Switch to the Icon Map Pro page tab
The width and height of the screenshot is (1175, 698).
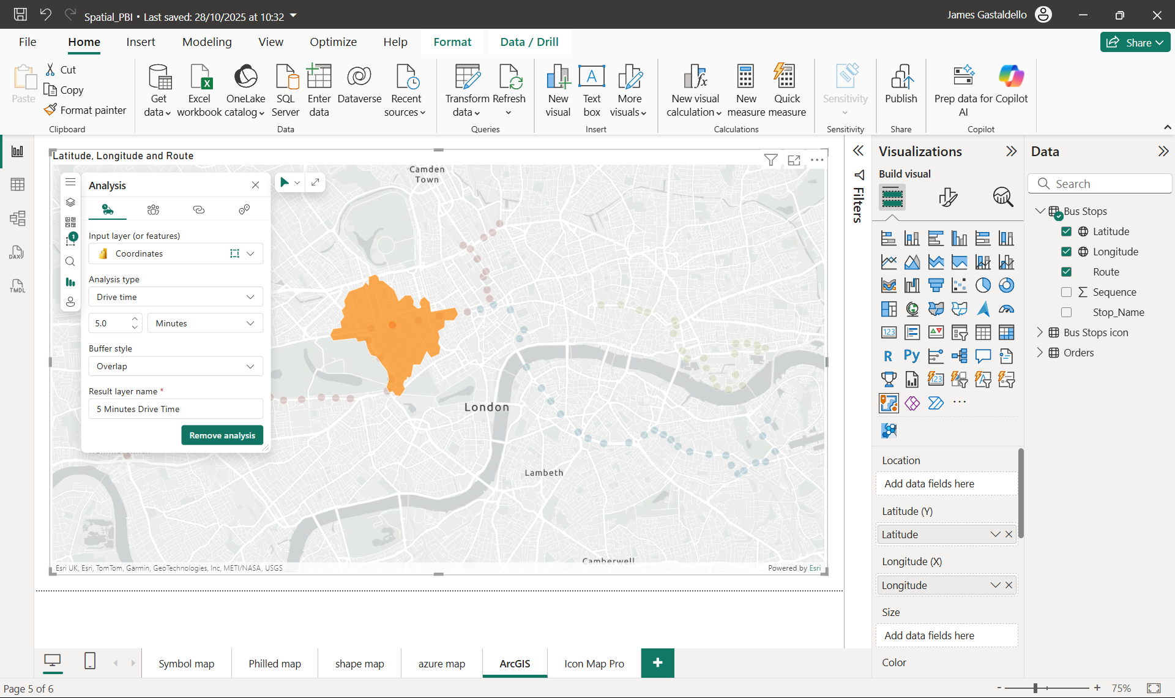[x=594, y=664]
